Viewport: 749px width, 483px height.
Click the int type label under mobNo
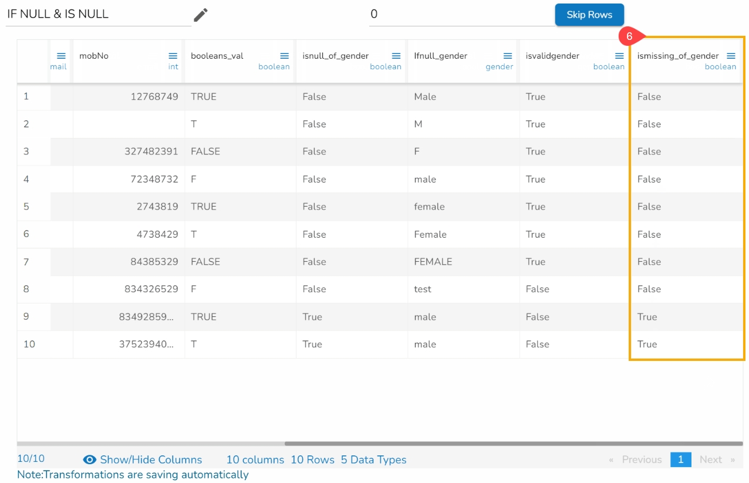(x=173, y=67)
